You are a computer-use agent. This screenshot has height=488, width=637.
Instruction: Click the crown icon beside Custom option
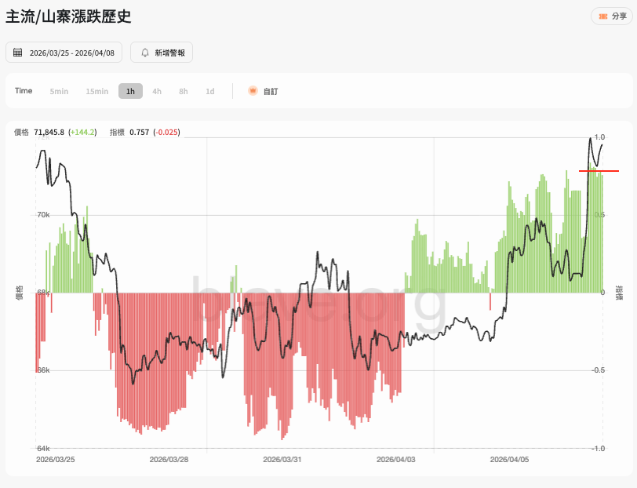tap(253, 90)
